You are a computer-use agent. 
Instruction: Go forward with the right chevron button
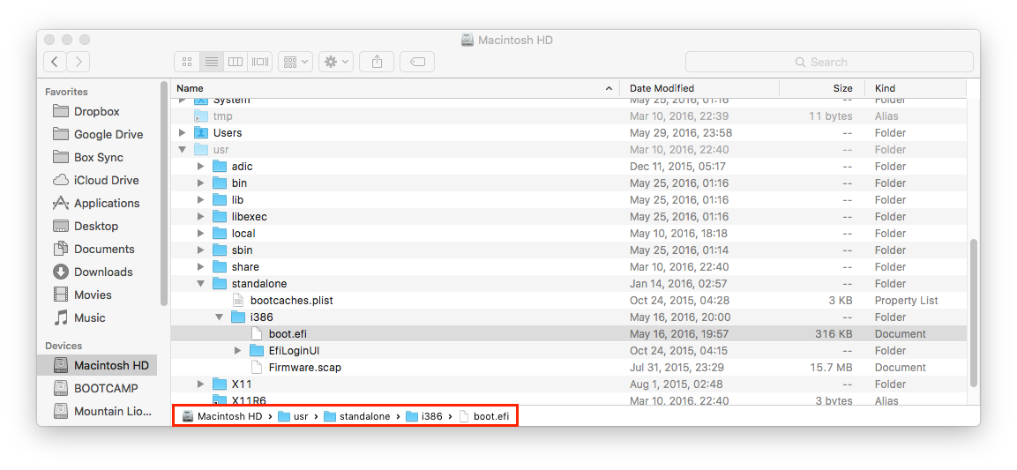point(79,62)
